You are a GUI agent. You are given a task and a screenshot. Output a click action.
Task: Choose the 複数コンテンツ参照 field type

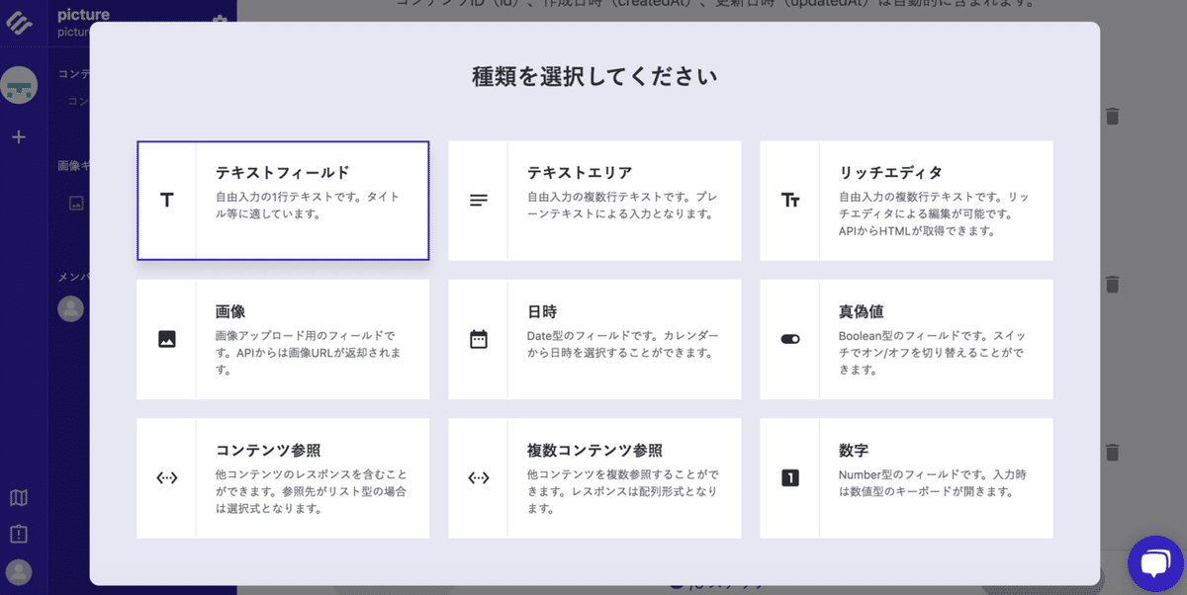tap(593, 477)
